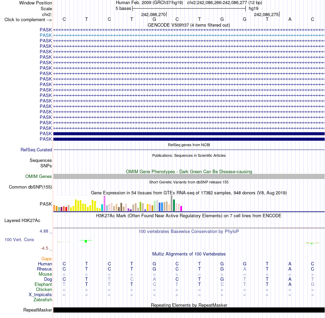The image size is (325, 318).
Task: Select the 'Zebrafish' alignment row label
Action: click(43, 300)
